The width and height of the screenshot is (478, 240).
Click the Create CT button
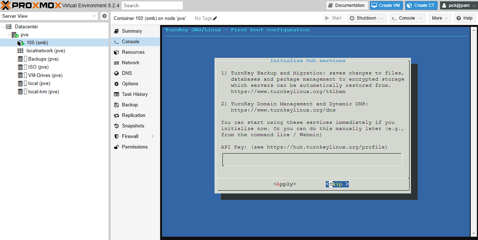point(421,5)
